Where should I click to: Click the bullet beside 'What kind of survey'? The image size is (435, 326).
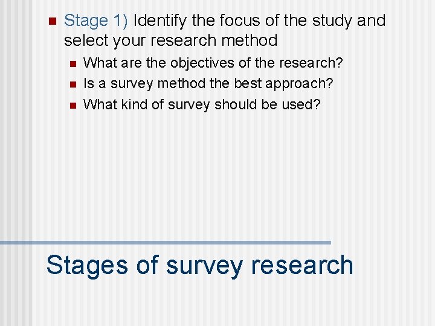72,106
